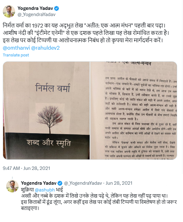
Task: Open the book page photo on right
Action: tap(134, 110)
